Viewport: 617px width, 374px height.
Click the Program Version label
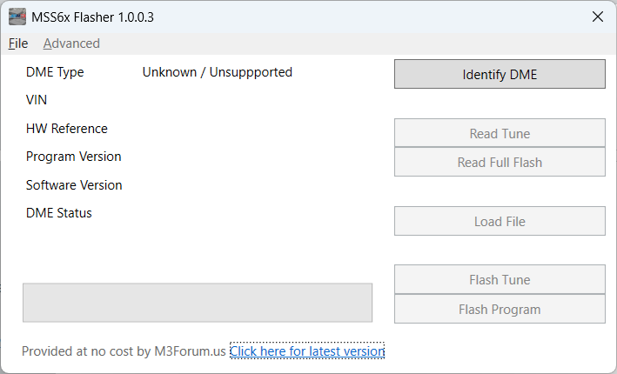tap(74, 157)
